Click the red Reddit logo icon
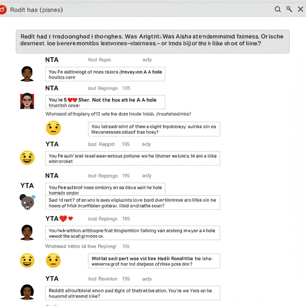The image size is (306, 306). point(3,10)
